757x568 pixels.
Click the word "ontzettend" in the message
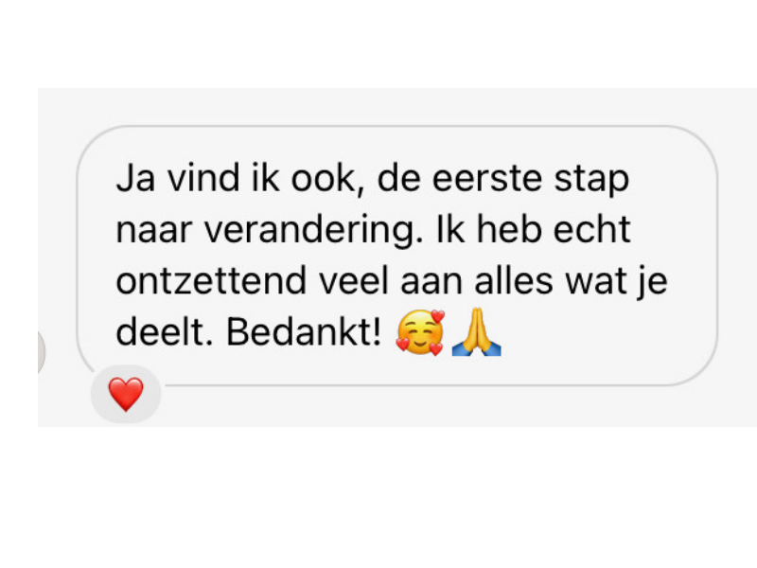(211, 281)
